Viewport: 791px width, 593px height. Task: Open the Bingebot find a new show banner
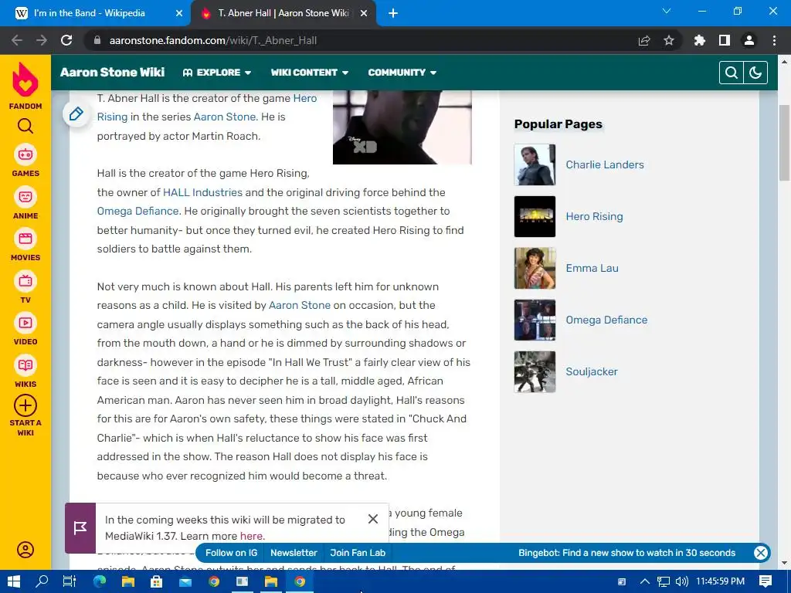626,553
